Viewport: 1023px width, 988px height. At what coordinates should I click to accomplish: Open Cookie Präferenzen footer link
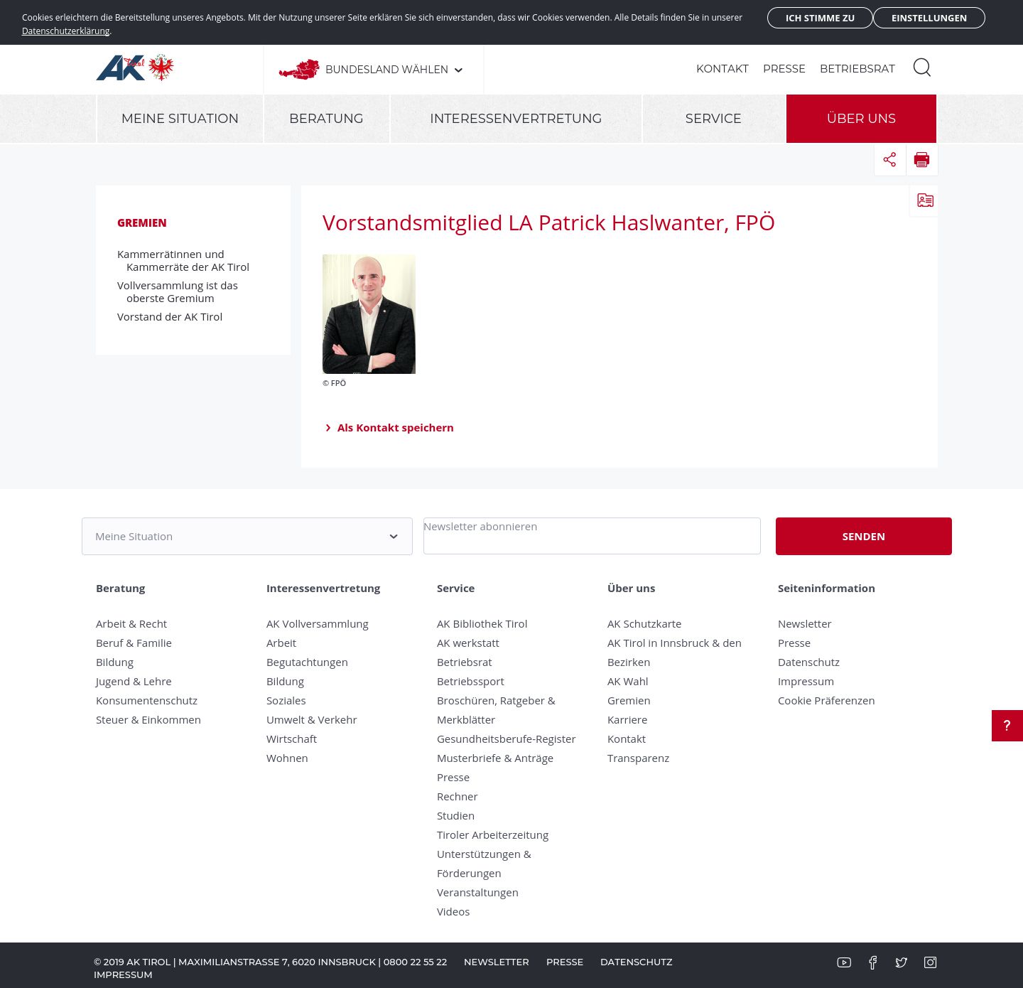826,700
